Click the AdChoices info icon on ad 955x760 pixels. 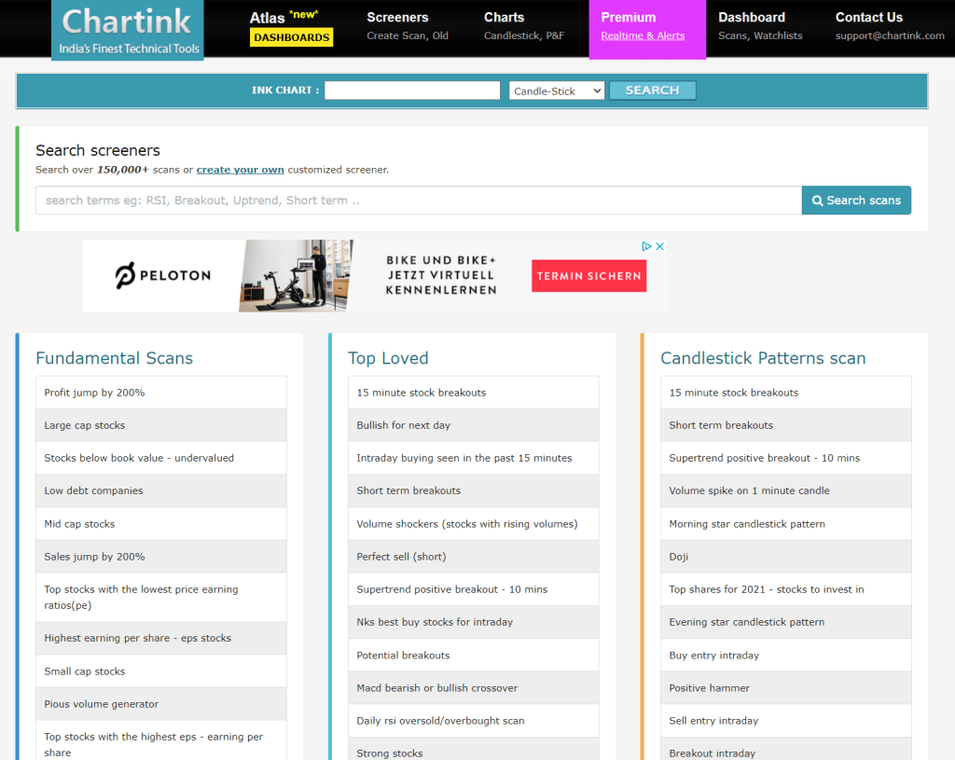click(x=645, y=247)
